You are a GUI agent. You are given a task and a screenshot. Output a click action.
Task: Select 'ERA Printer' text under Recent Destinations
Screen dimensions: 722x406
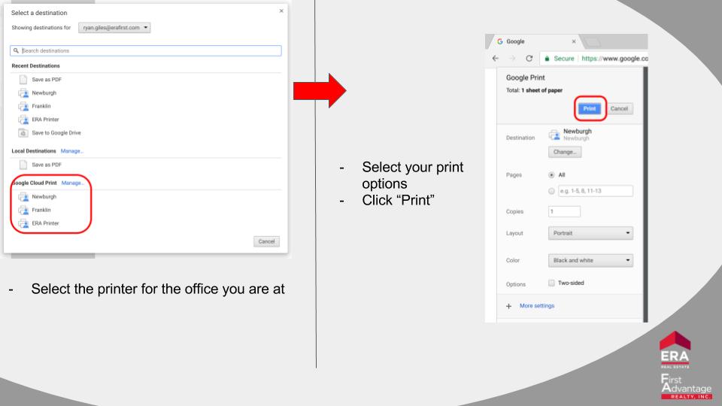coord(46,120)
